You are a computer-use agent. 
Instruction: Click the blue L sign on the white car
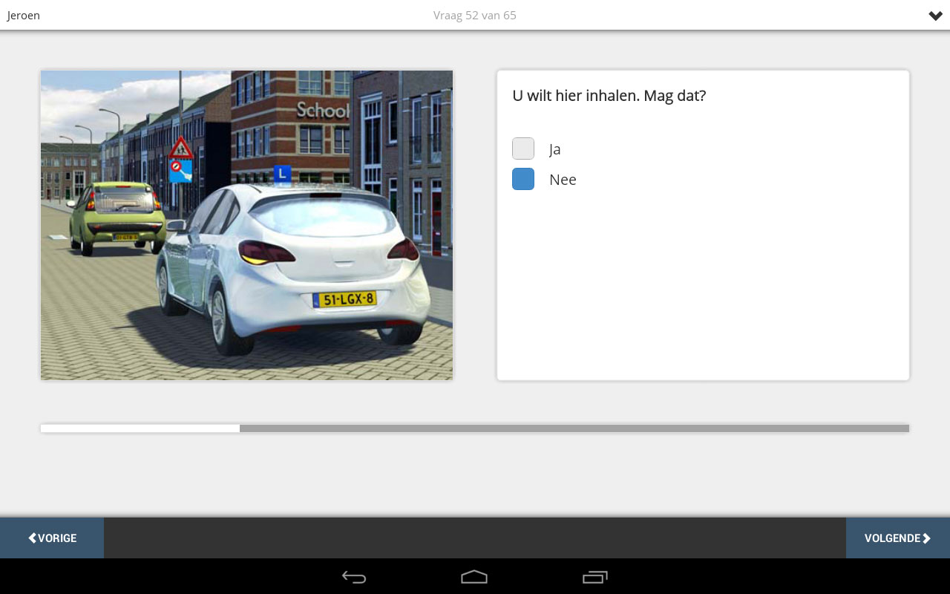[282, 174]
